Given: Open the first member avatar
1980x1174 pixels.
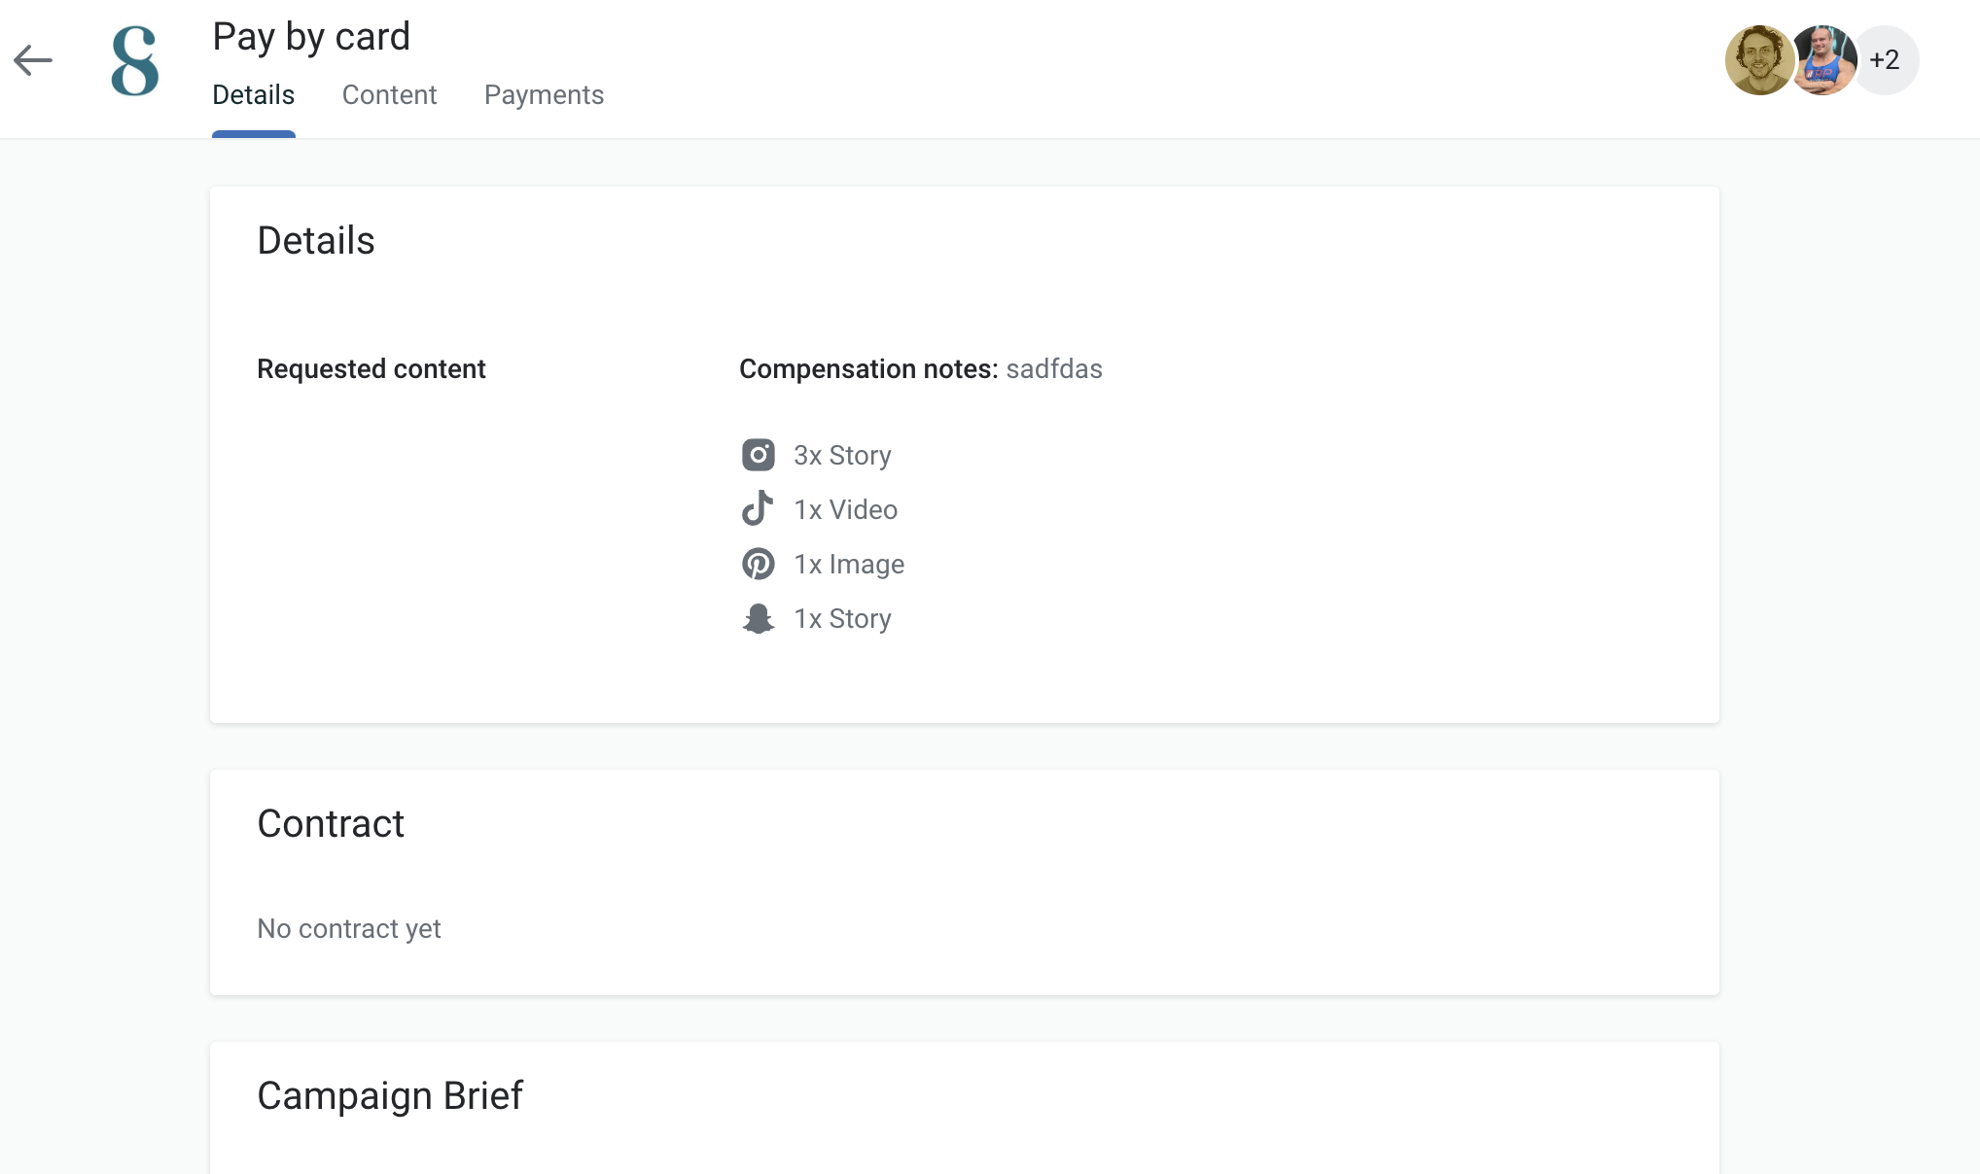Looking at the screenshot, I should click(1759, 60).
